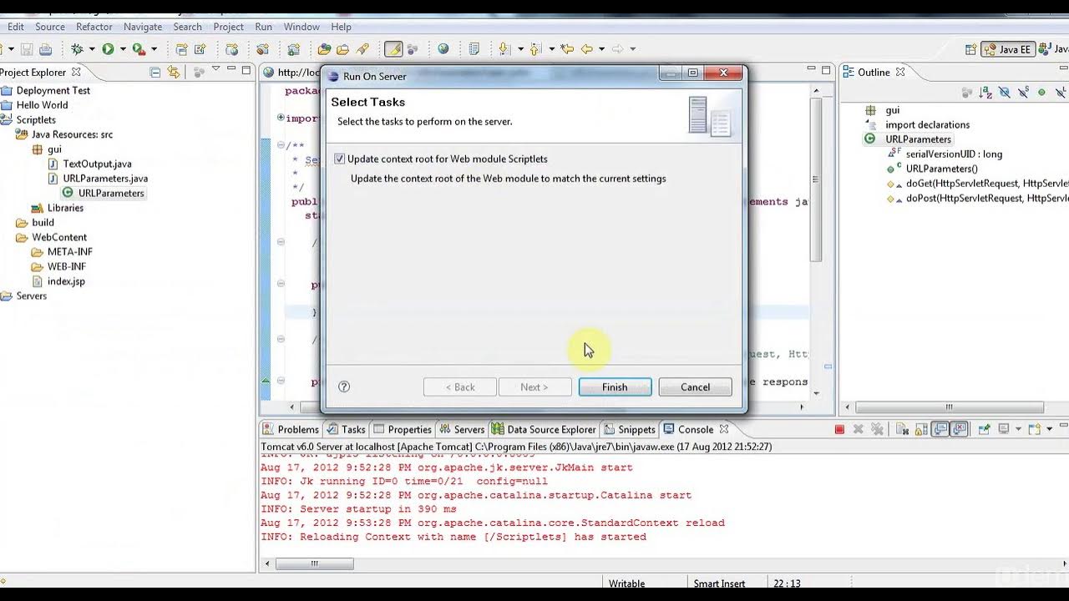Viewport: 1069px width, 601px height.
Task: Click Remove Launch grey X in Console
Action: click(x=858, y=429)
